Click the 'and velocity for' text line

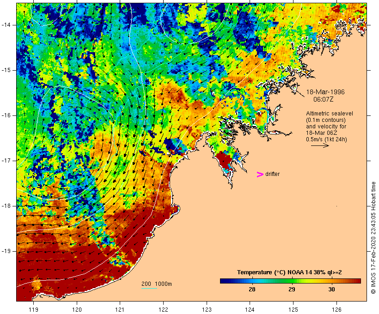[326, 127]
